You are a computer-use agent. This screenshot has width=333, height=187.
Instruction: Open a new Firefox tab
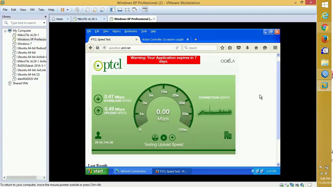tap(196, 39)
